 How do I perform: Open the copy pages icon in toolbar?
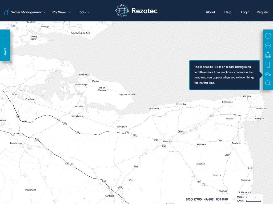coord(268,65)
